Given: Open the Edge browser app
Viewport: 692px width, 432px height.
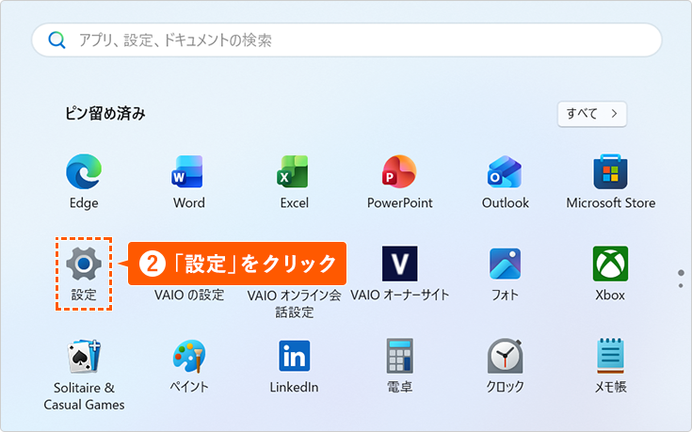Looking at the screenshot, I should pos(83,174).
